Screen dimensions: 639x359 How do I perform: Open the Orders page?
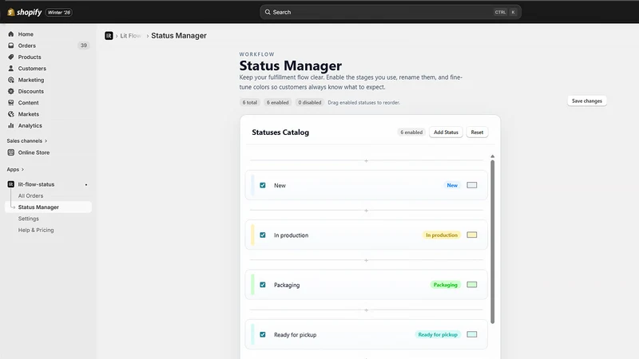(x=27, y=45)
